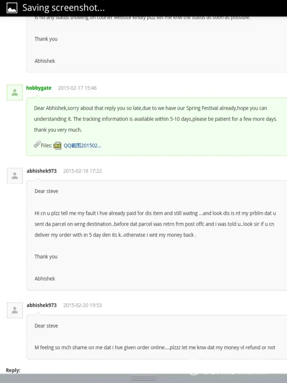Tap abhishek973's avatar on the 2015-02-20 post
This screenshot has width=287, height=383.
[x=15, y=310]
